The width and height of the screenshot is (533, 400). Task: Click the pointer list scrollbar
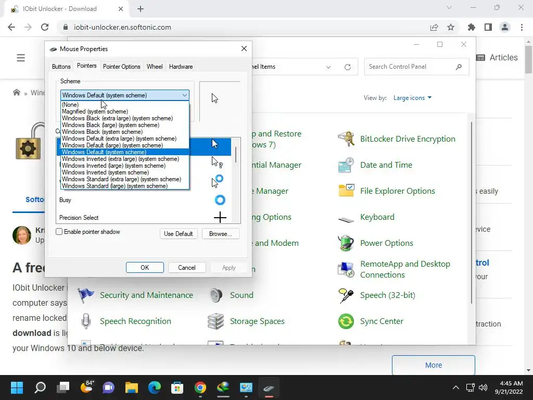tap(236, 155)
